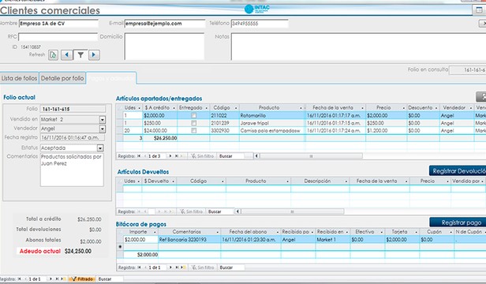Open the Vendedor dropdown in Folio actual
This screenshot has height=284, width=486.
103,129
